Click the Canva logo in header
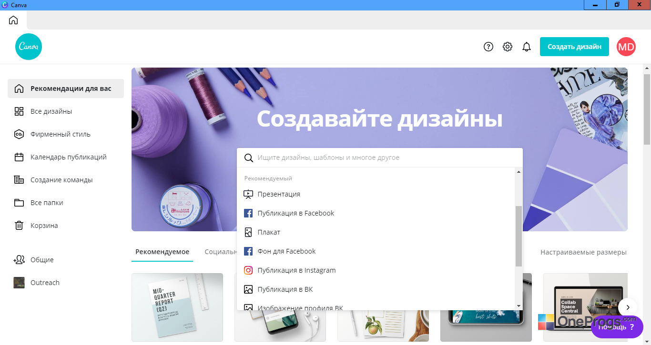651x345 pixels. (29, 47)
